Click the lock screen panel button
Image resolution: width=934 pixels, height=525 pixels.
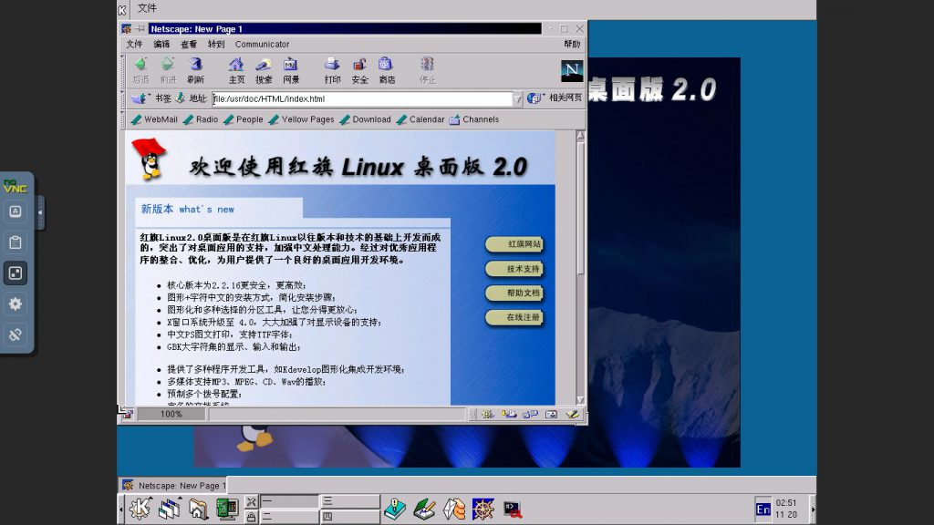[x=252, y=517]
